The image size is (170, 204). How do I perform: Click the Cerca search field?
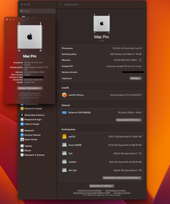[x=37, y=11]
